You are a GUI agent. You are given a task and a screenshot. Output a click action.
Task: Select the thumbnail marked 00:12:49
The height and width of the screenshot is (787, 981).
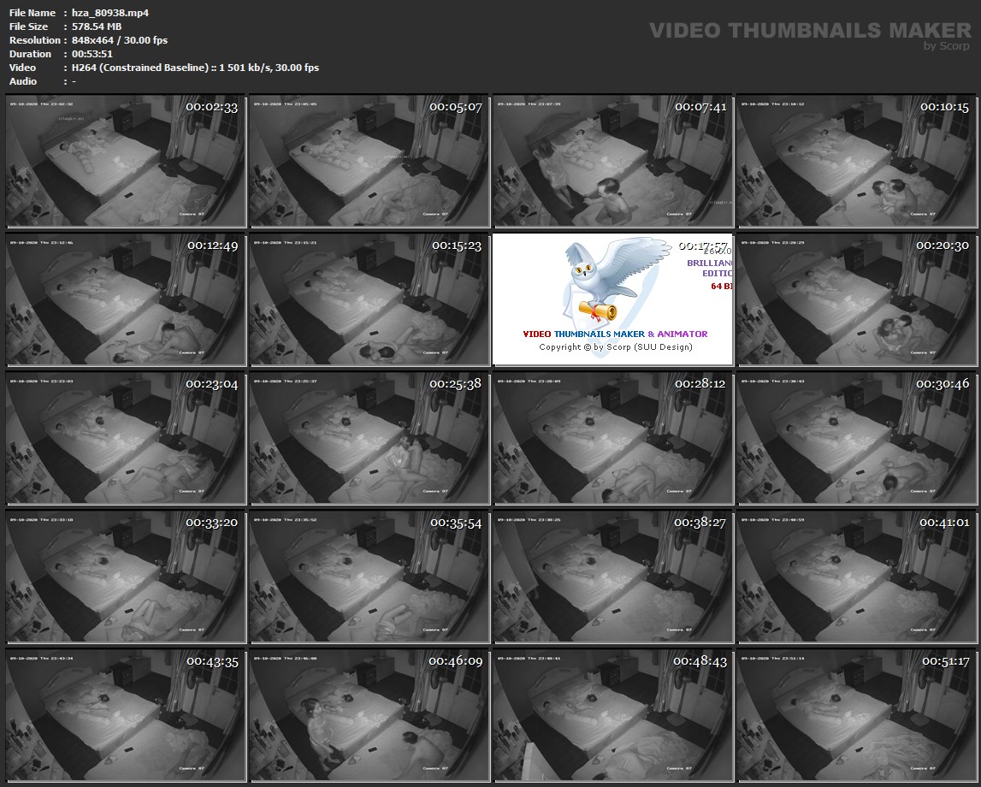click(125, 299)
